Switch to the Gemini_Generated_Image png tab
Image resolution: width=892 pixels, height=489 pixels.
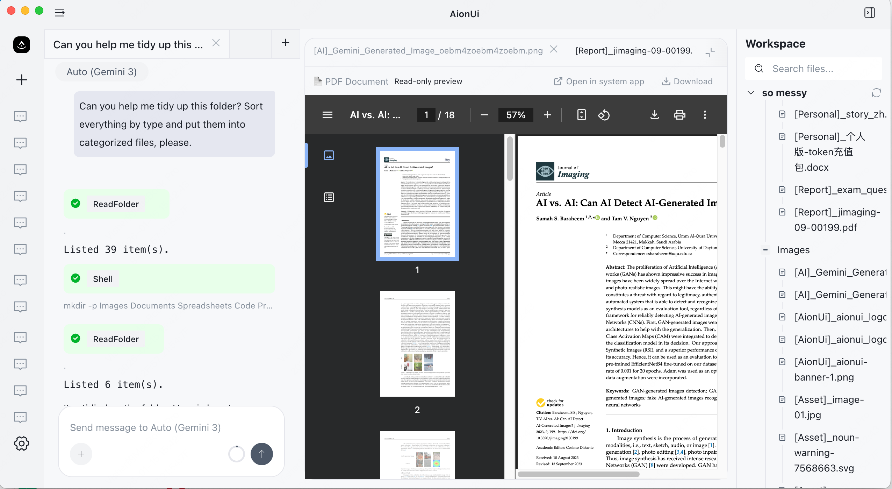[428, 51]
